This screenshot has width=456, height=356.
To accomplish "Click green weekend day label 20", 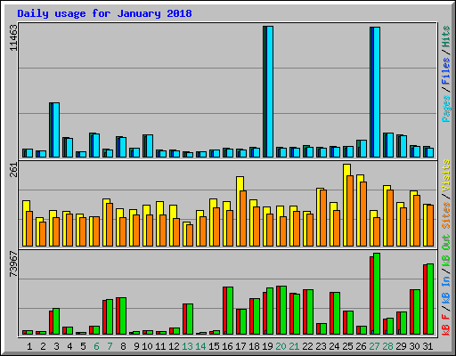I will coord(281,346).
